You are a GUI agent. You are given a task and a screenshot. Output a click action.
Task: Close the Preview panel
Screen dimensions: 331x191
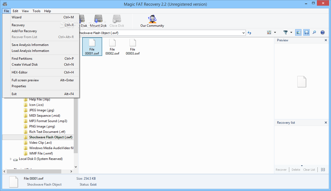326,40
